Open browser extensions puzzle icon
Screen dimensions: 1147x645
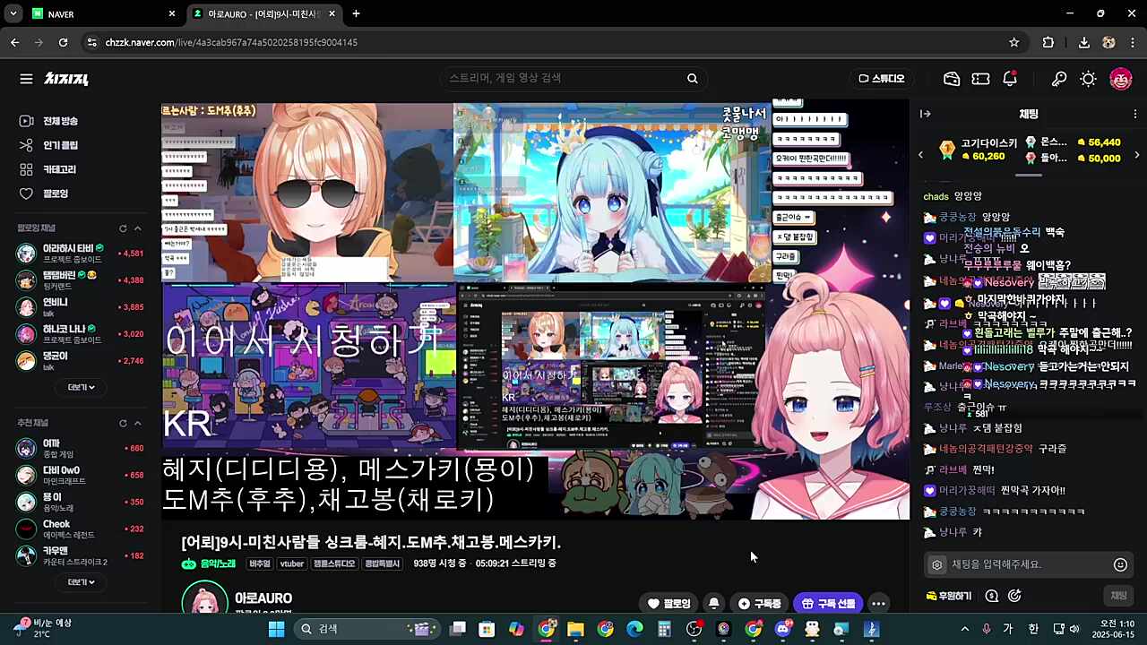coord(1048,42)
